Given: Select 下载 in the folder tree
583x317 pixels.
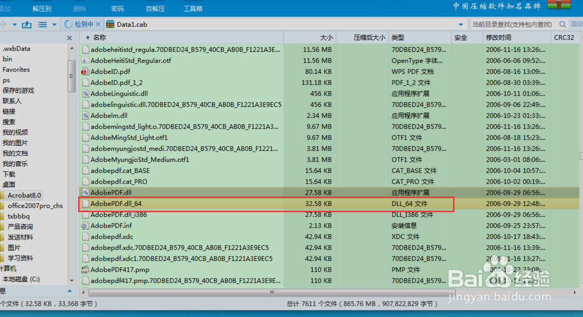Looking at the screenshot, I should point(9,174).
